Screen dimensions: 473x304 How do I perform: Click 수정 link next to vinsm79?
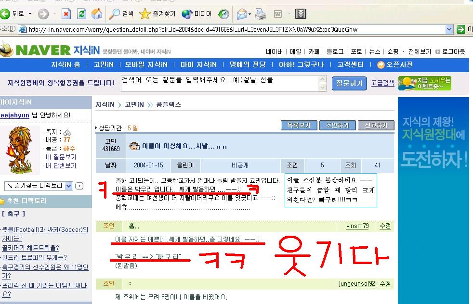385,226
